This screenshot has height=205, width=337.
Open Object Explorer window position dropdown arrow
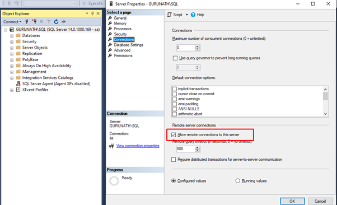[x=87, y=13]
